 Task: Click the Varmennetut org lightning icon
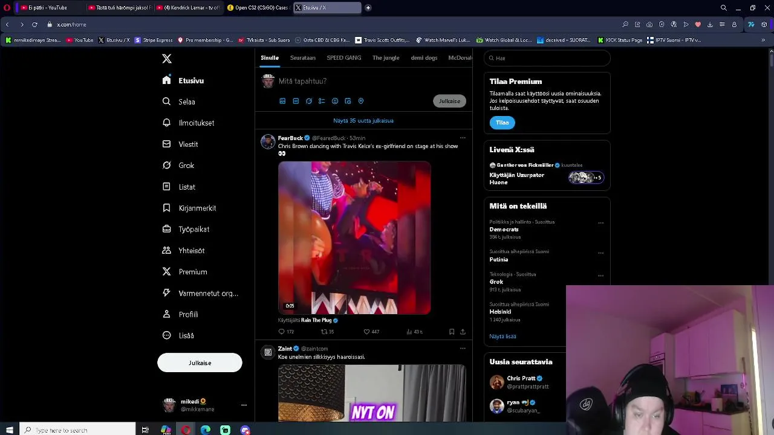166,293
